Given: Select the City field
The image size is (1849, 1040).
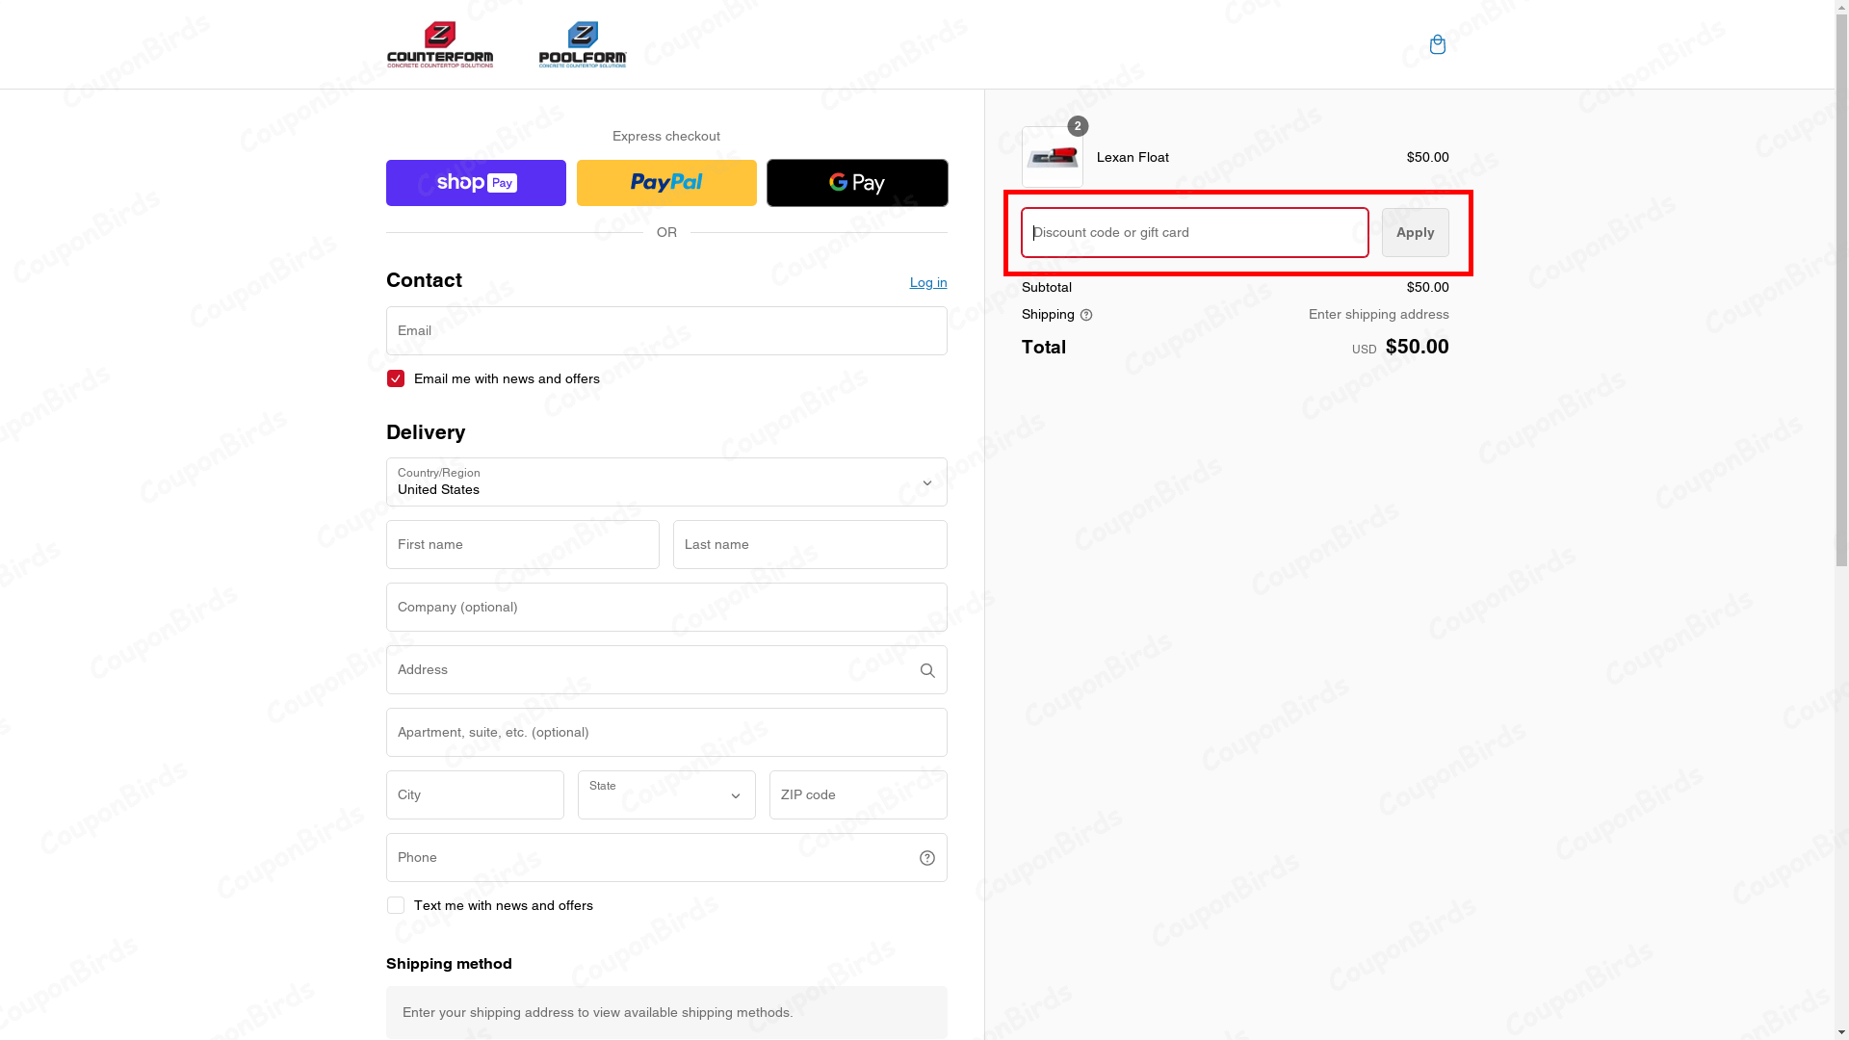Looking at the screenshot, I should pos(475,794).
